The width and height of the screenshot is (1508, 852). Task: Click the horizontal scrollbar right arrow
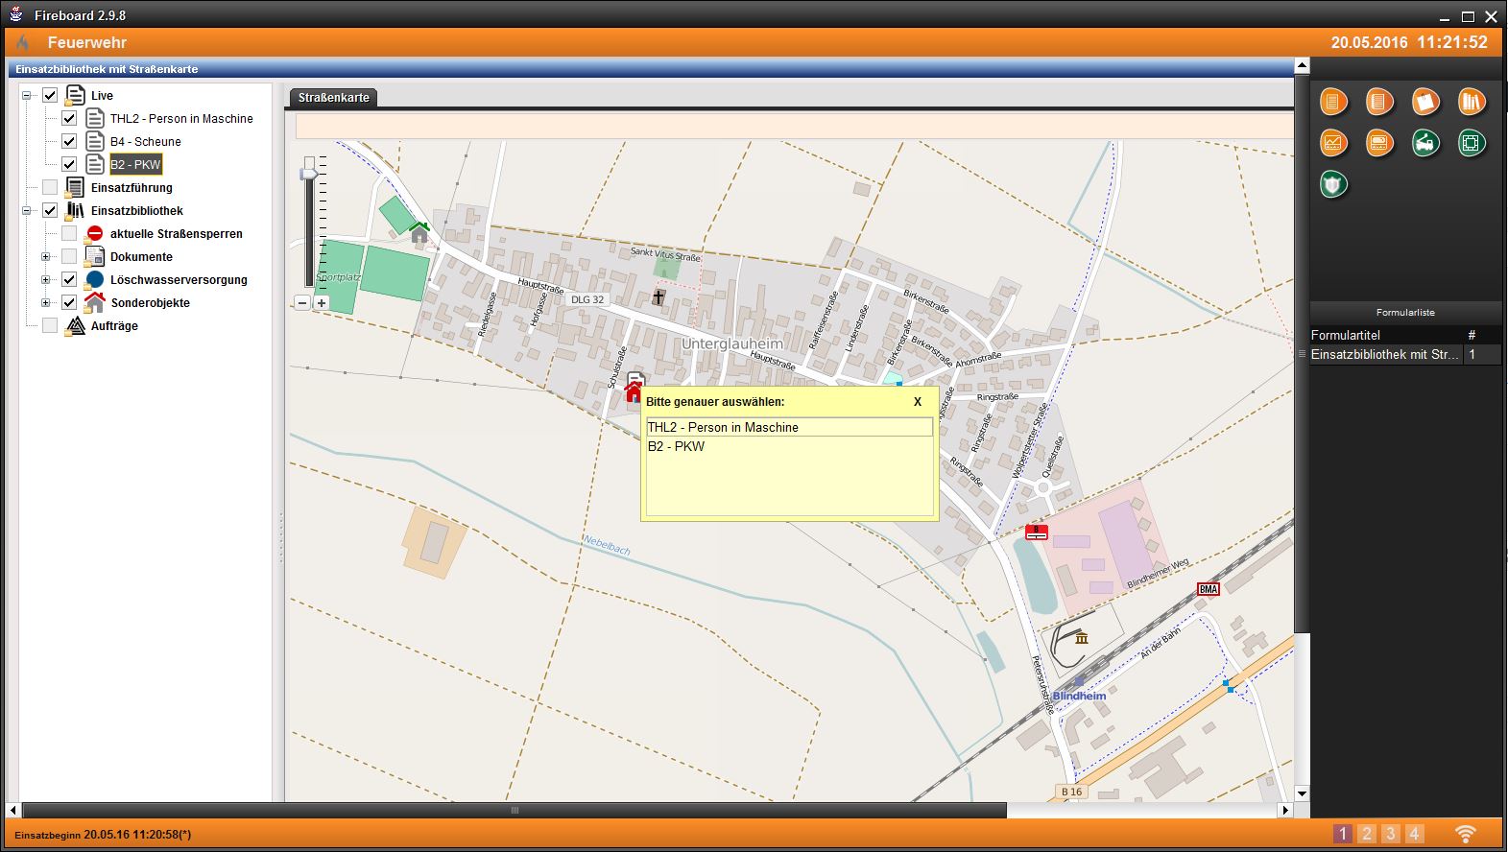[x=1285, y=811]
